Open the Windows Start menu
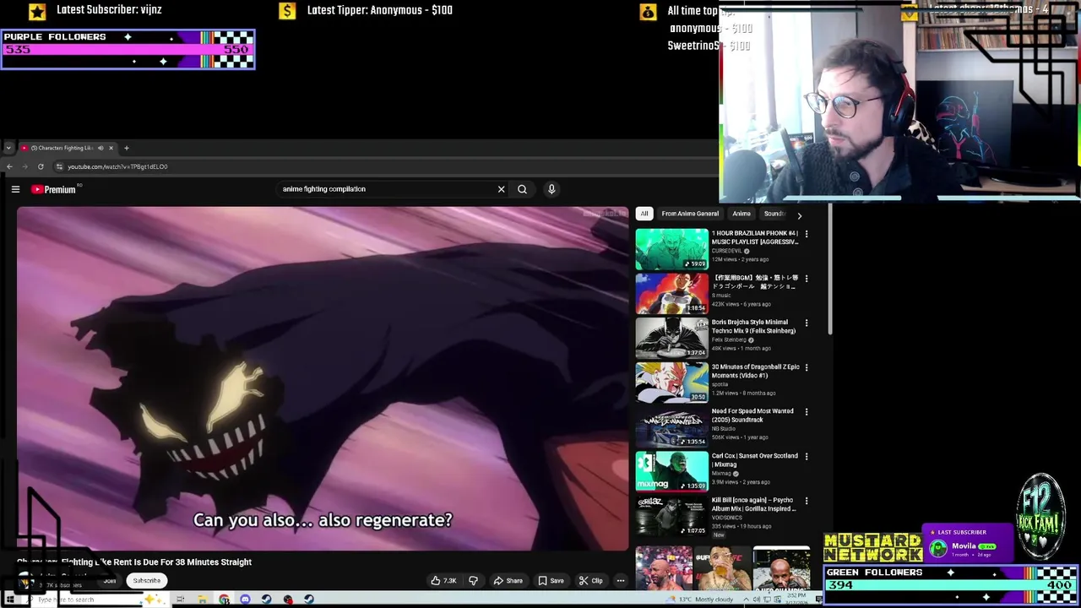 point(9,600)
